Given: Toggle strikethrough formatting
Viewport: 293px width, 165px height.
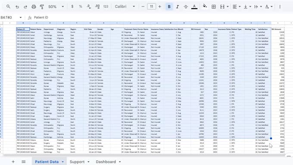Looking at the screenshot, I should 186,7.
